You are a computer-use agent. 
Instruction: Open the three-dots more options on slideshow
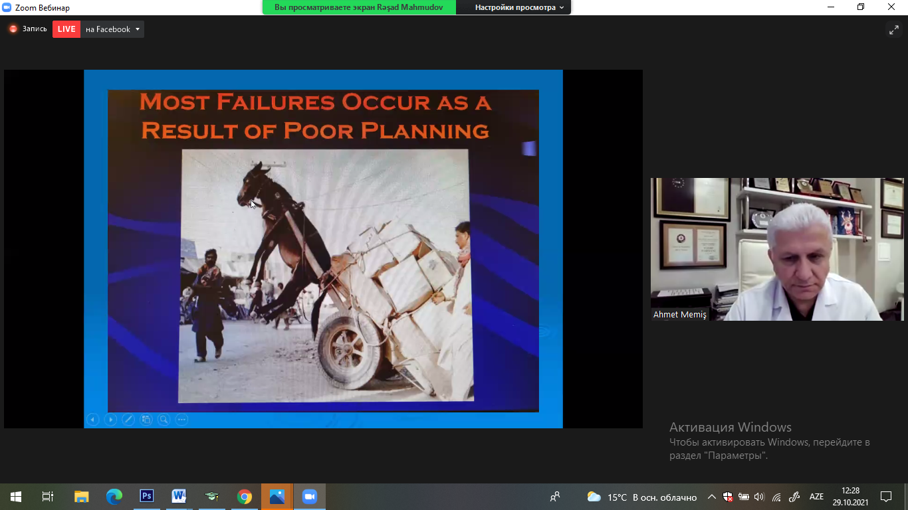click(x=181, y=420)
